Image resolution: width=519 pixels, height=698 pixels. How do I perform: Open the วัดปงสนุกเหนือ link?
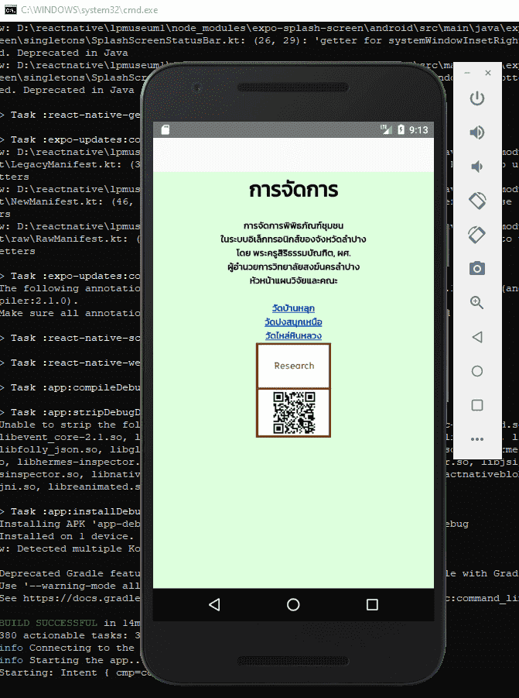tap(293, 321)
